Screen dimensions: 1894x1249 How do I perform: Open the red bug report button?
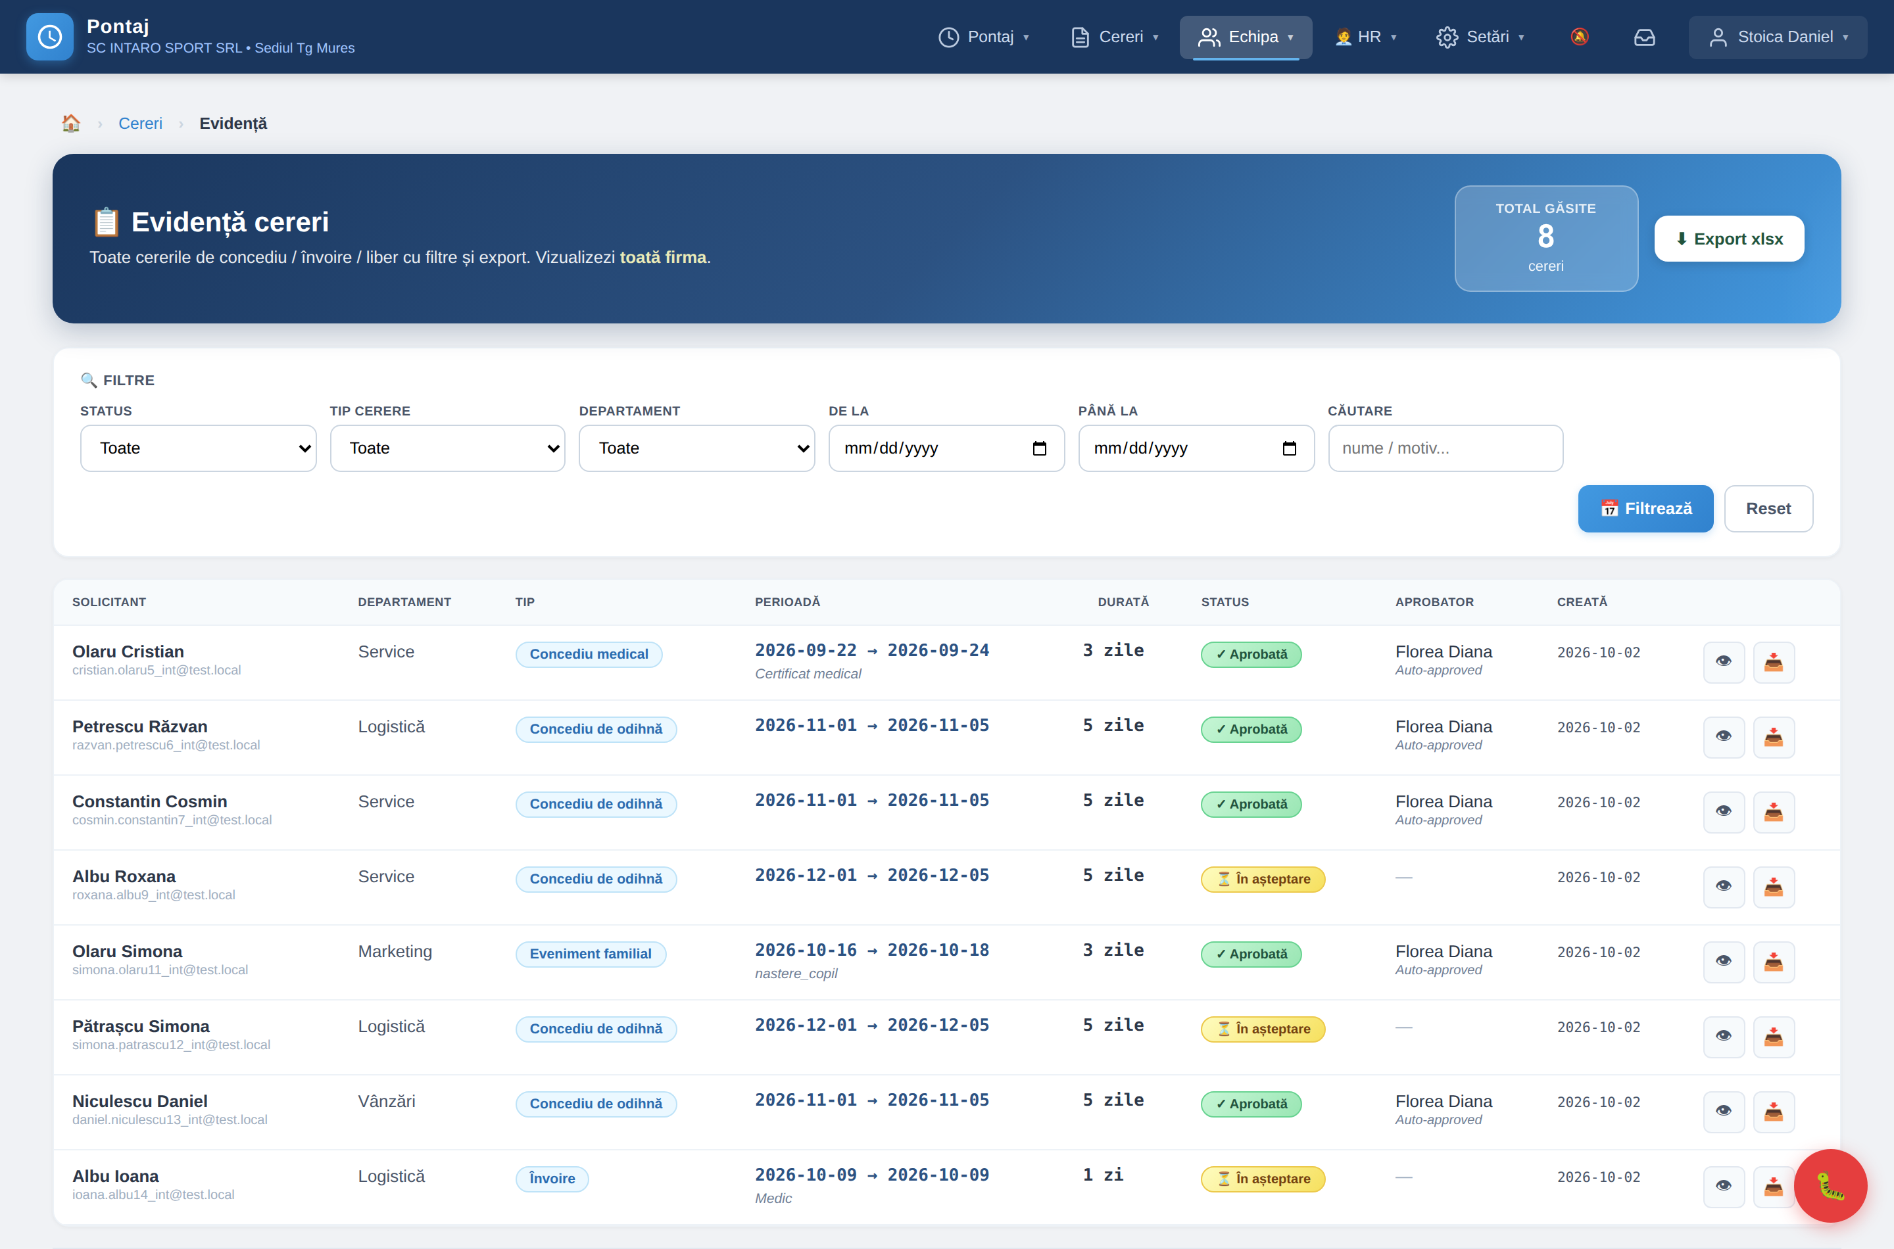[1830, 1185]
